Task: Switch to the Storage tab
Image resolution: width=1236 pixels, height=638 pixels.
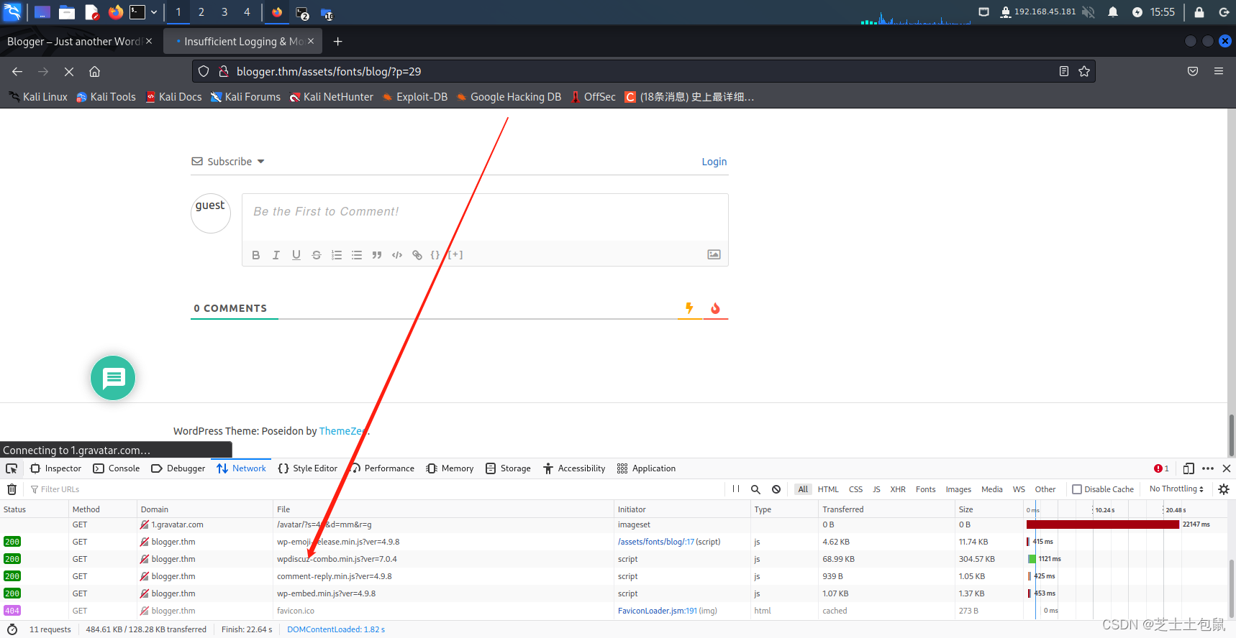Action: 508,468
